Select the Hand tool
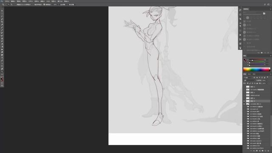This screenshot has height=153, width=272. 2,69
